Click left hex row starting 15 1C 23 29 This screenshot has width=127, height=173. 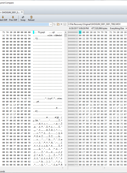16,117
